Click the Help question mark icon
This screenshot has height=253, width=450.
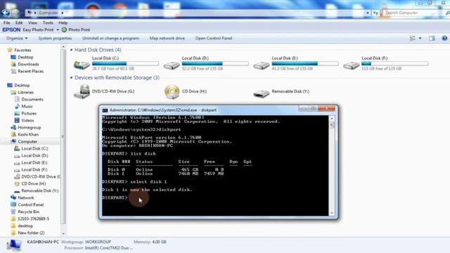coord(444,38)
